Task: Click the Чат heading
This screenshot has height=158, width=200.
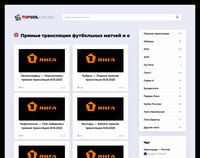Action: coord(147,142)
